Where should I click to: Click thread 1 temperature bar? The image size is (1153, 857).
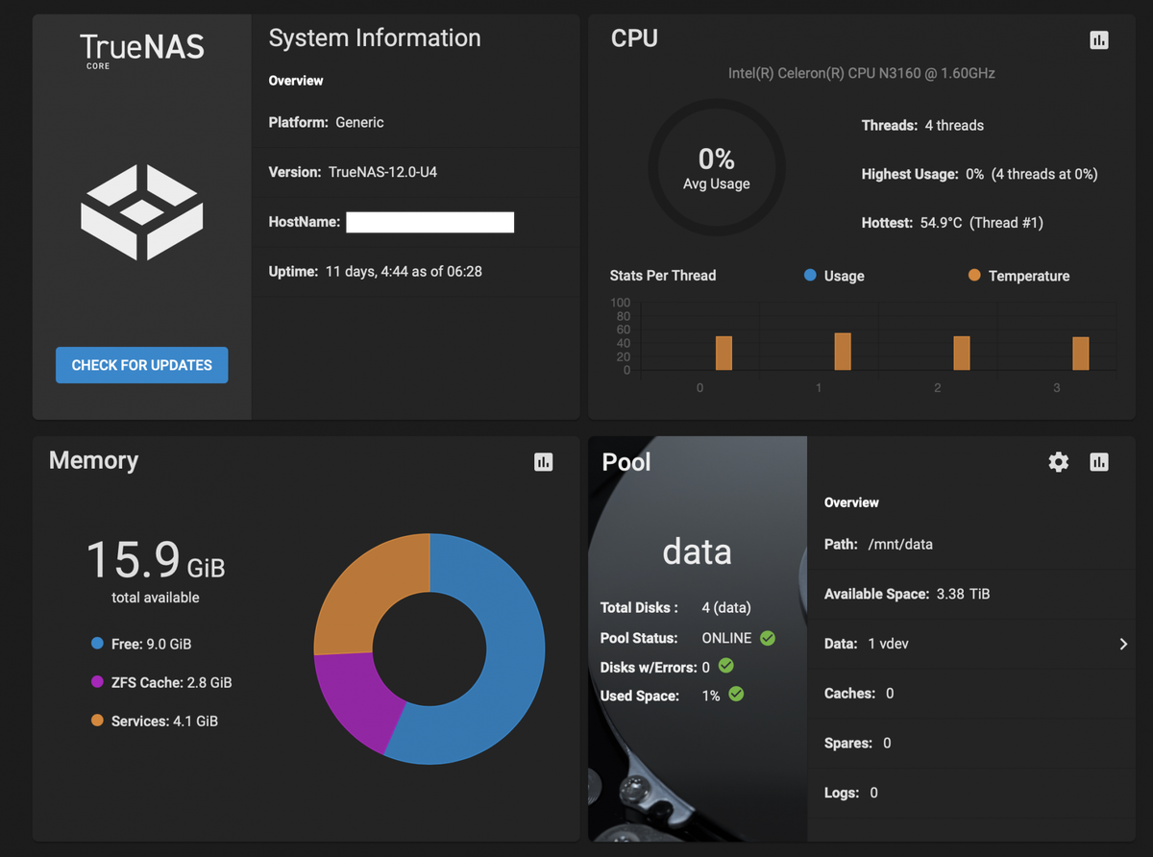843,352
